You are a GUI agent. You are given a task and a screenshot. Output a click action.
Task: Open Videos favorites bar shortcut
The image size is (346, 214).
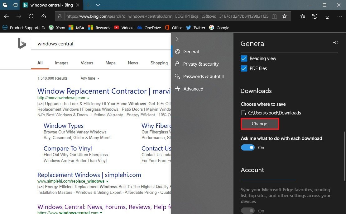tap(123, 28)
